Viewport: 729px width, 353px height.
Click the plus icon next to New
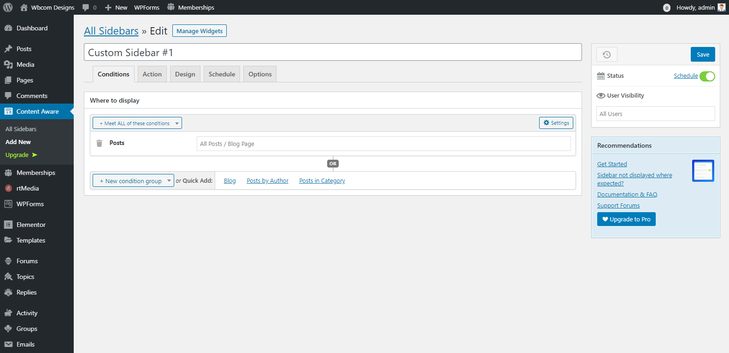pos(108,7)
